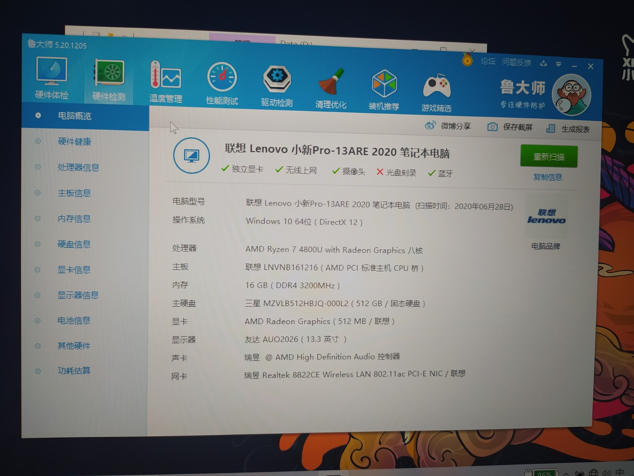Viewport: 634px width, 476px height.
Task: Open 温度管理 temperature management
Action: 166,82
